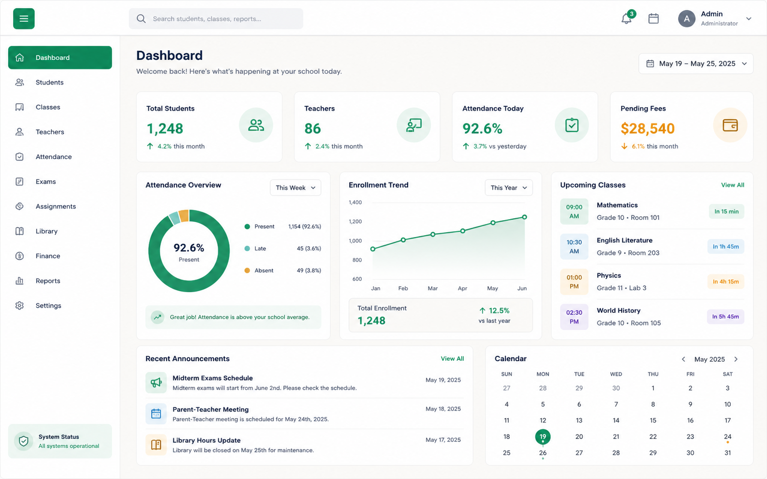This screenshot has height=479, width=767.
Task: Click the In 15 min badge
Action: tap(726, 211)
